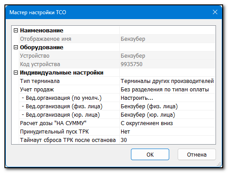Click the device code 9935750
Image resolution: width=228 pixels, height=173 pixels.
(131, 64)
